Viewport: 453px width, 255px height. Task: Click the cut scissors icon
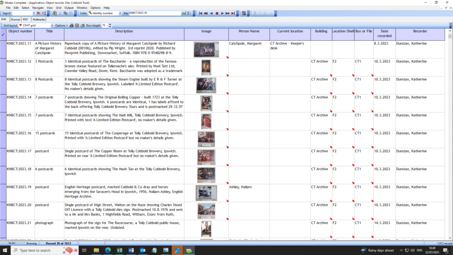tap(60, 13)
